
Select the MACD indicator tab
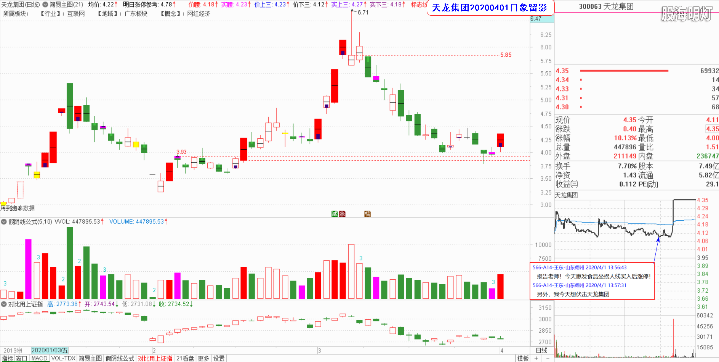point(39,358)
